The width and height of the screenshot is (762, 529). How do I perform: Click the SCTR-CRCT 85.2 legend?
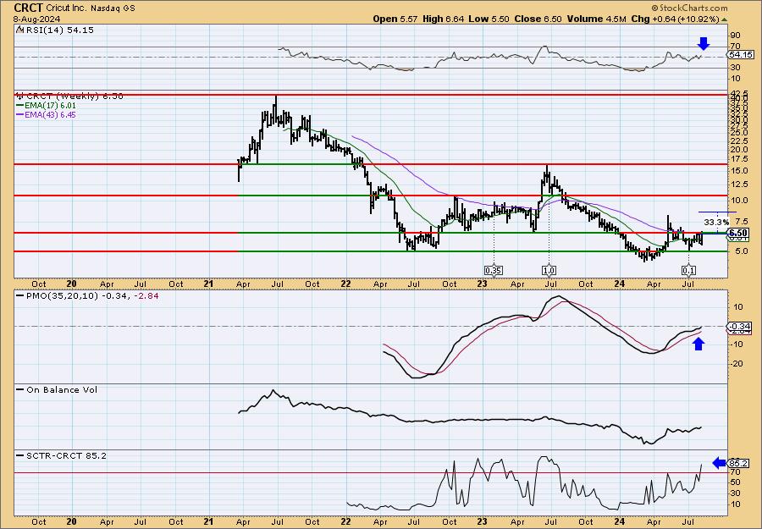(x=61, y=455)
